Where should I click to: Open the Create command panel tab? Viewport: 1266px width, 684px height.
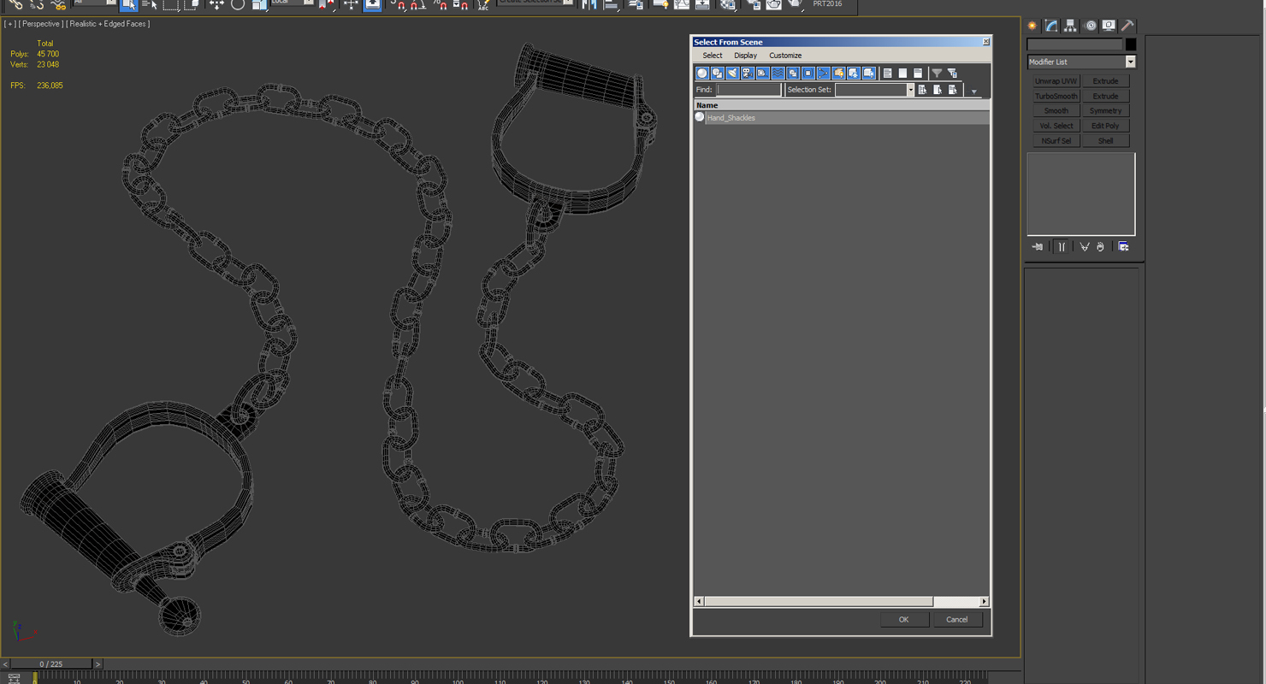(x=1033, y=26)
